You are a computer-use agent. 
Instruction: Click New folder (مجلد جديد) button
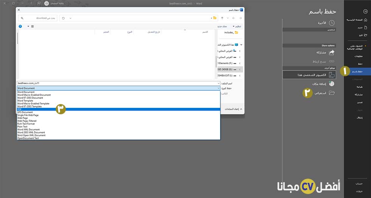point(223,26)
